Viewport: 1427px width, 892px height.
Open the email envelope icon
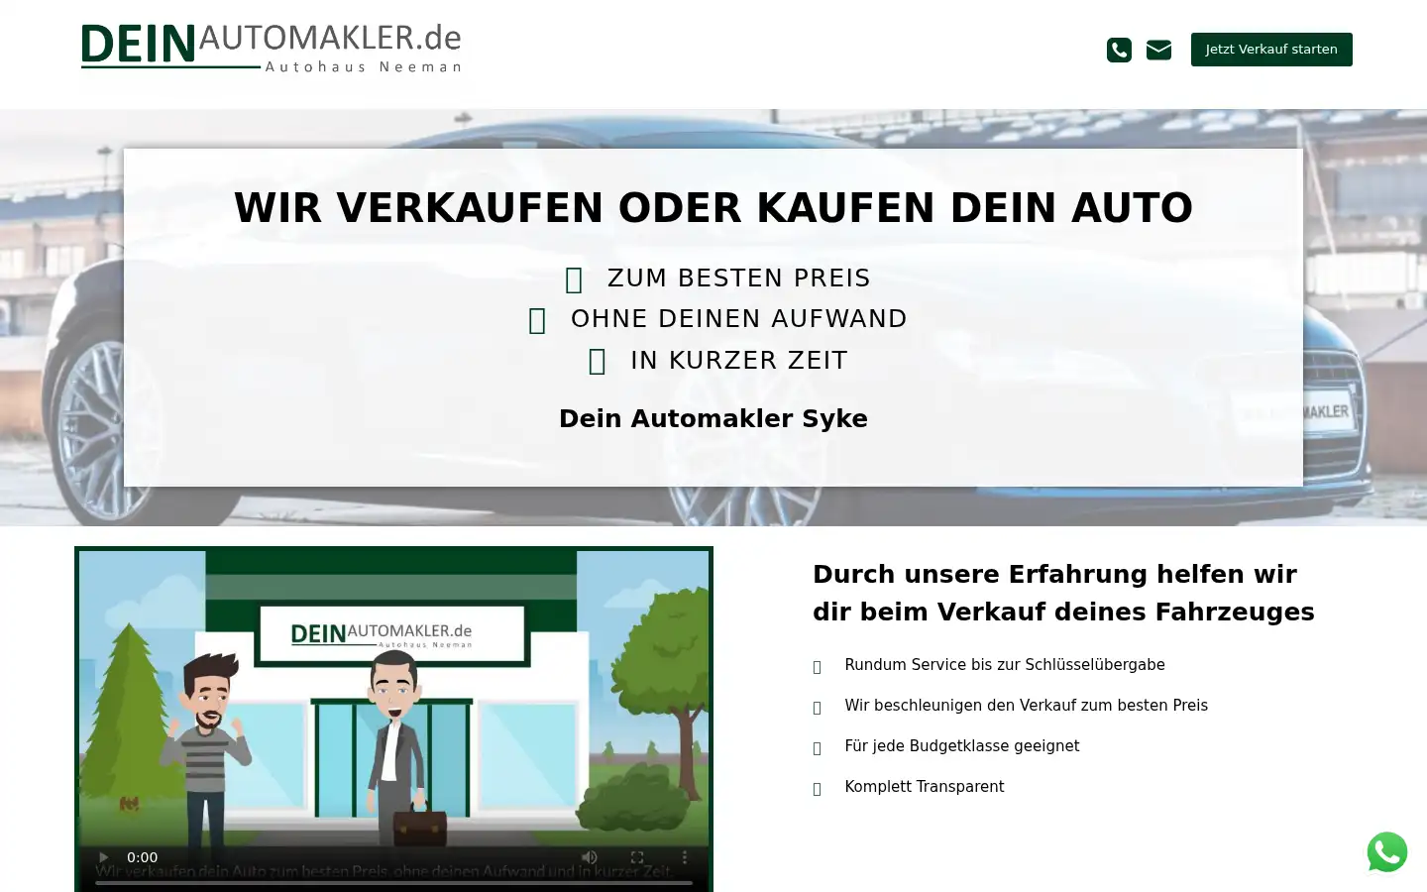(x=1158, y=50)
